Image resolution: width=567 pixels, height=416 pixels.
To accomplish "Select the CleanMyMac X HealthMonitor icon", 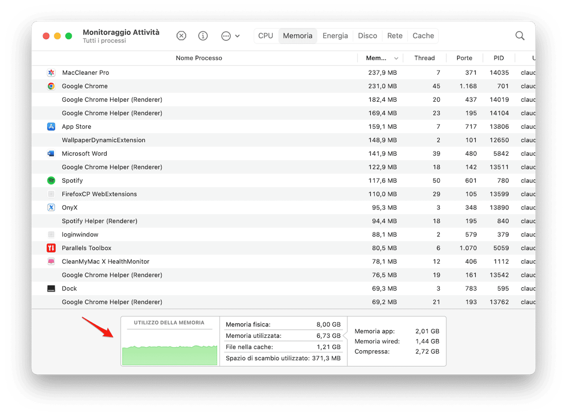I will pos(51,262).
